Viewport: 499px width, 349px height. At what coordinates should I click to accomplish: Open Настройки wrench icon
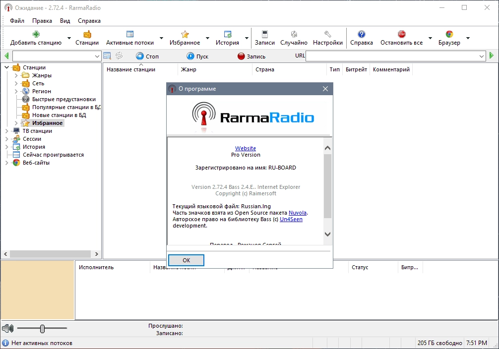click(328, 34)
